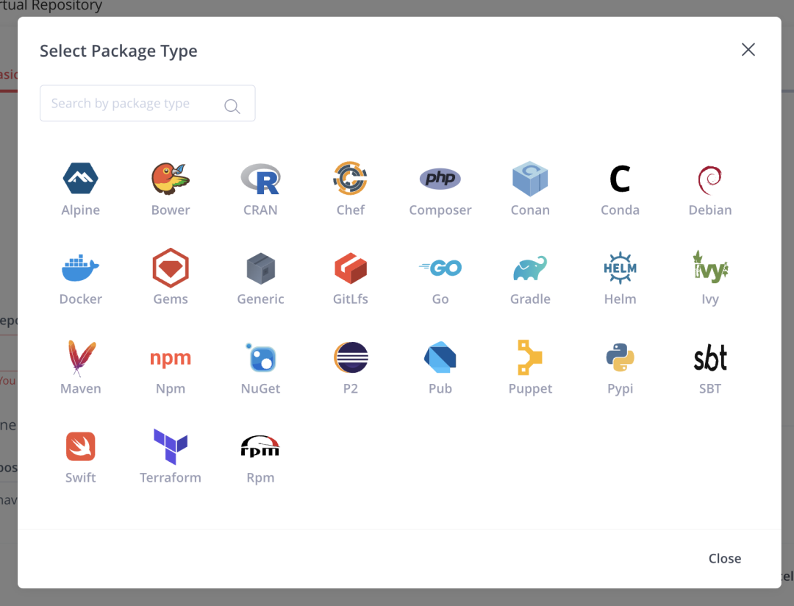Select the Conan package icon
Viewport: 794px width, 606px height.
530,179
